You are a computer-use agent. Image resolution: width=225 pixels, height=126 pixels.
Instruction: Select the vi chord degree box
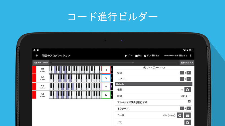106,87
